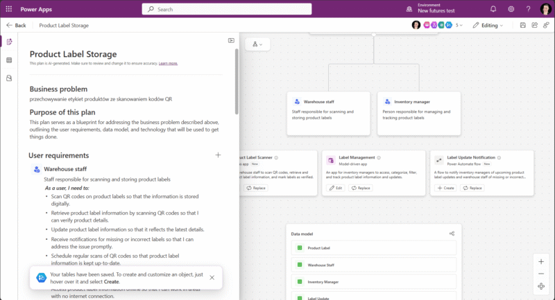Click Create on Label Update Notification
Image resolution: width=555 pixels, height=300 pixels.
tap(445, 188)
